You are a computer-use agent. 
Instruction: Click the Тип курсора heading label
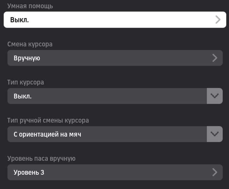26,82
